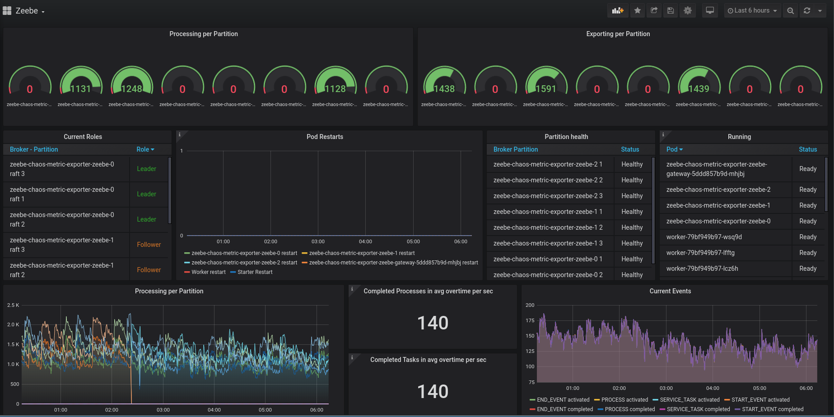Open Pod Restarts panel title menu
Image resolution: width=834 pixels, height=417 pixels.
[x=325, y=137]
